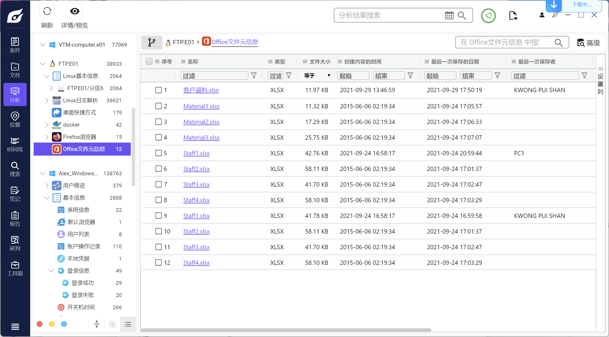This screenshot has height=337, width=609.
Task: Click the export document icon
Action: pyautogui.click(x=513, y=16)
